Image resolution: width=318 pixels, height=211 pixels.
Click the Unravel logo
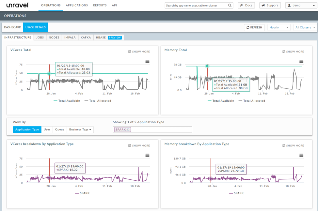[x=18, y=6]
